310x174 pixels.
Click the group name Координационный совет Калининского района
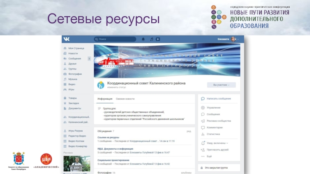146,83
